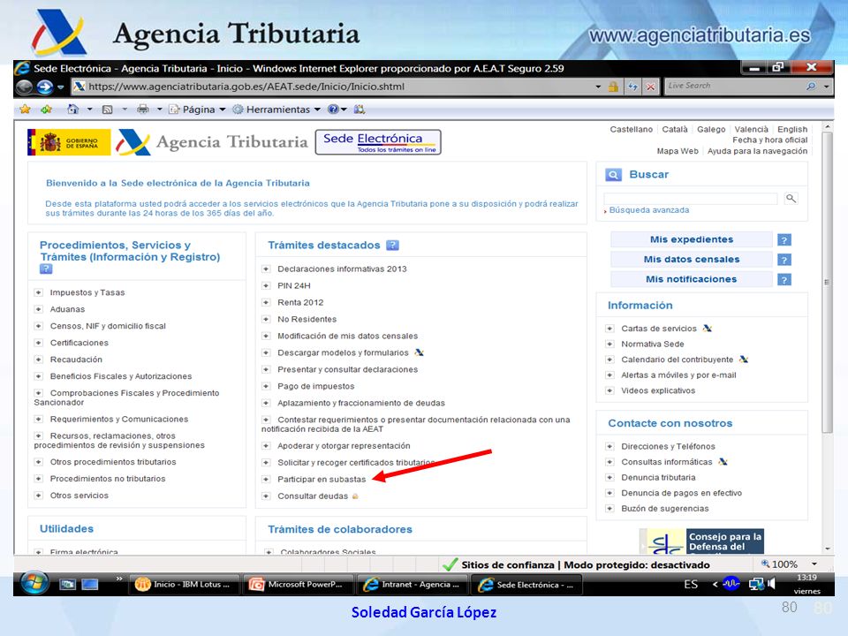The height and width of the screenshot is (636, 848).
Task: Switch language to English
Action: (x=792, y=129)
